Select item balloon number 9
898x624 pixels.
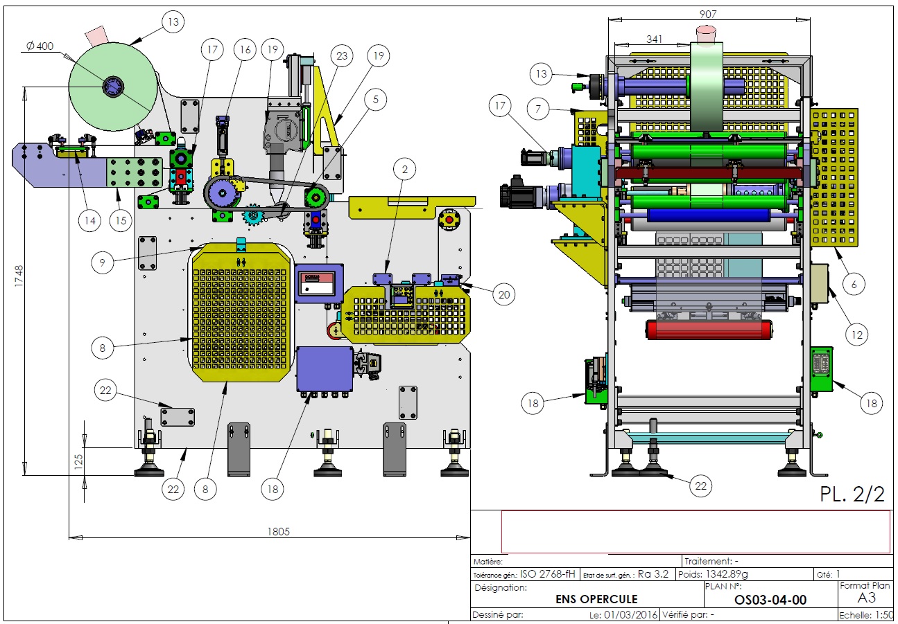point(102,261)
